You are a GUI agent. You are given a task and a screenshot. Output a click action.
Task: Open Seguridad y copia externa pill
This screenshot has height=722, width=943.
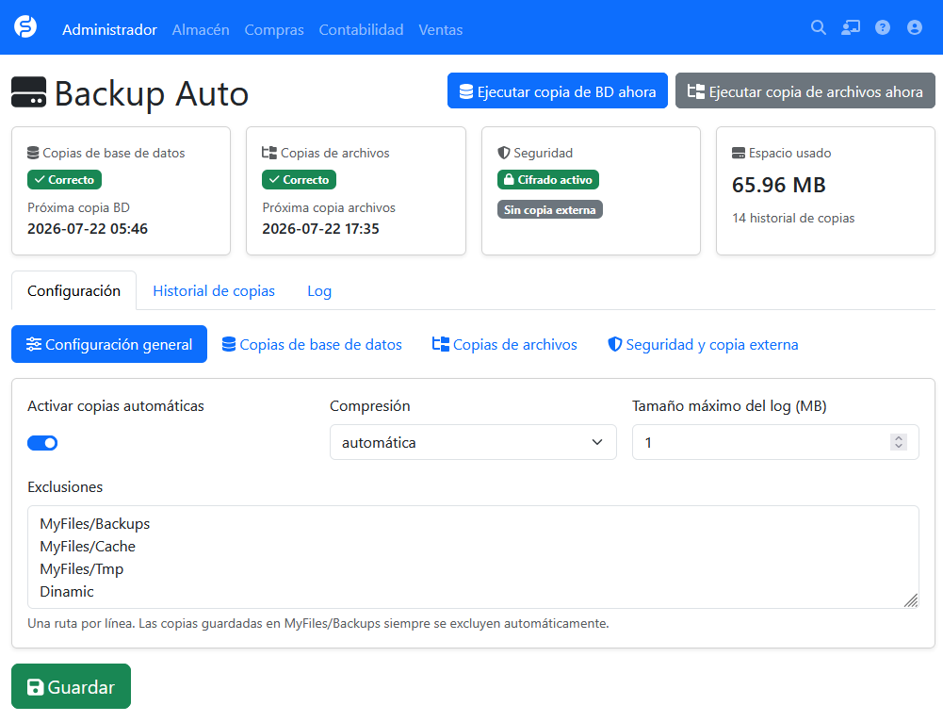(703, 344)
